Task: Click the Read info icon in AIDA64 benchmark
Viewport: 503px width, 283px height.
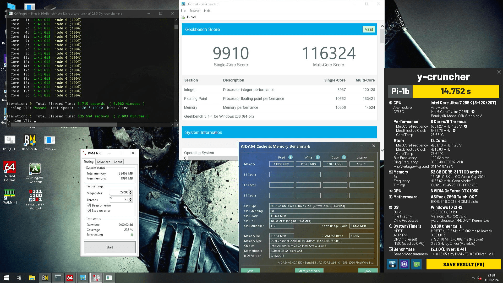Action: (x=290, y=157)
